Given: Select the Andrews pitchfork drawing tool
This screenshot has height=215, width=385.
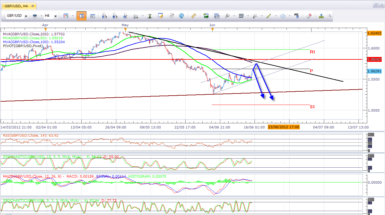Looking at the screenshot, I should pyautogui.click(x=227, y=16).
